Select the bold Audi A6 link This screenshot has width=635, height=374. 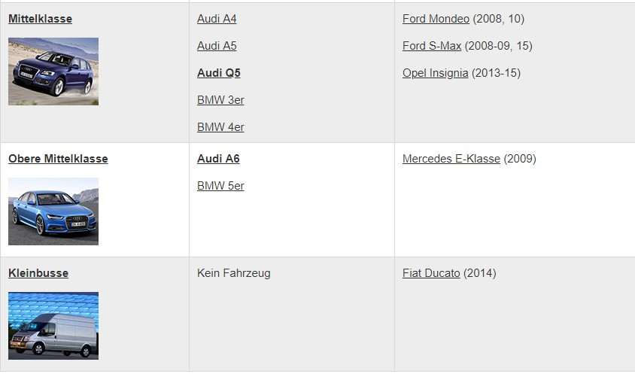pyautogui.click(x=218, y=159)
